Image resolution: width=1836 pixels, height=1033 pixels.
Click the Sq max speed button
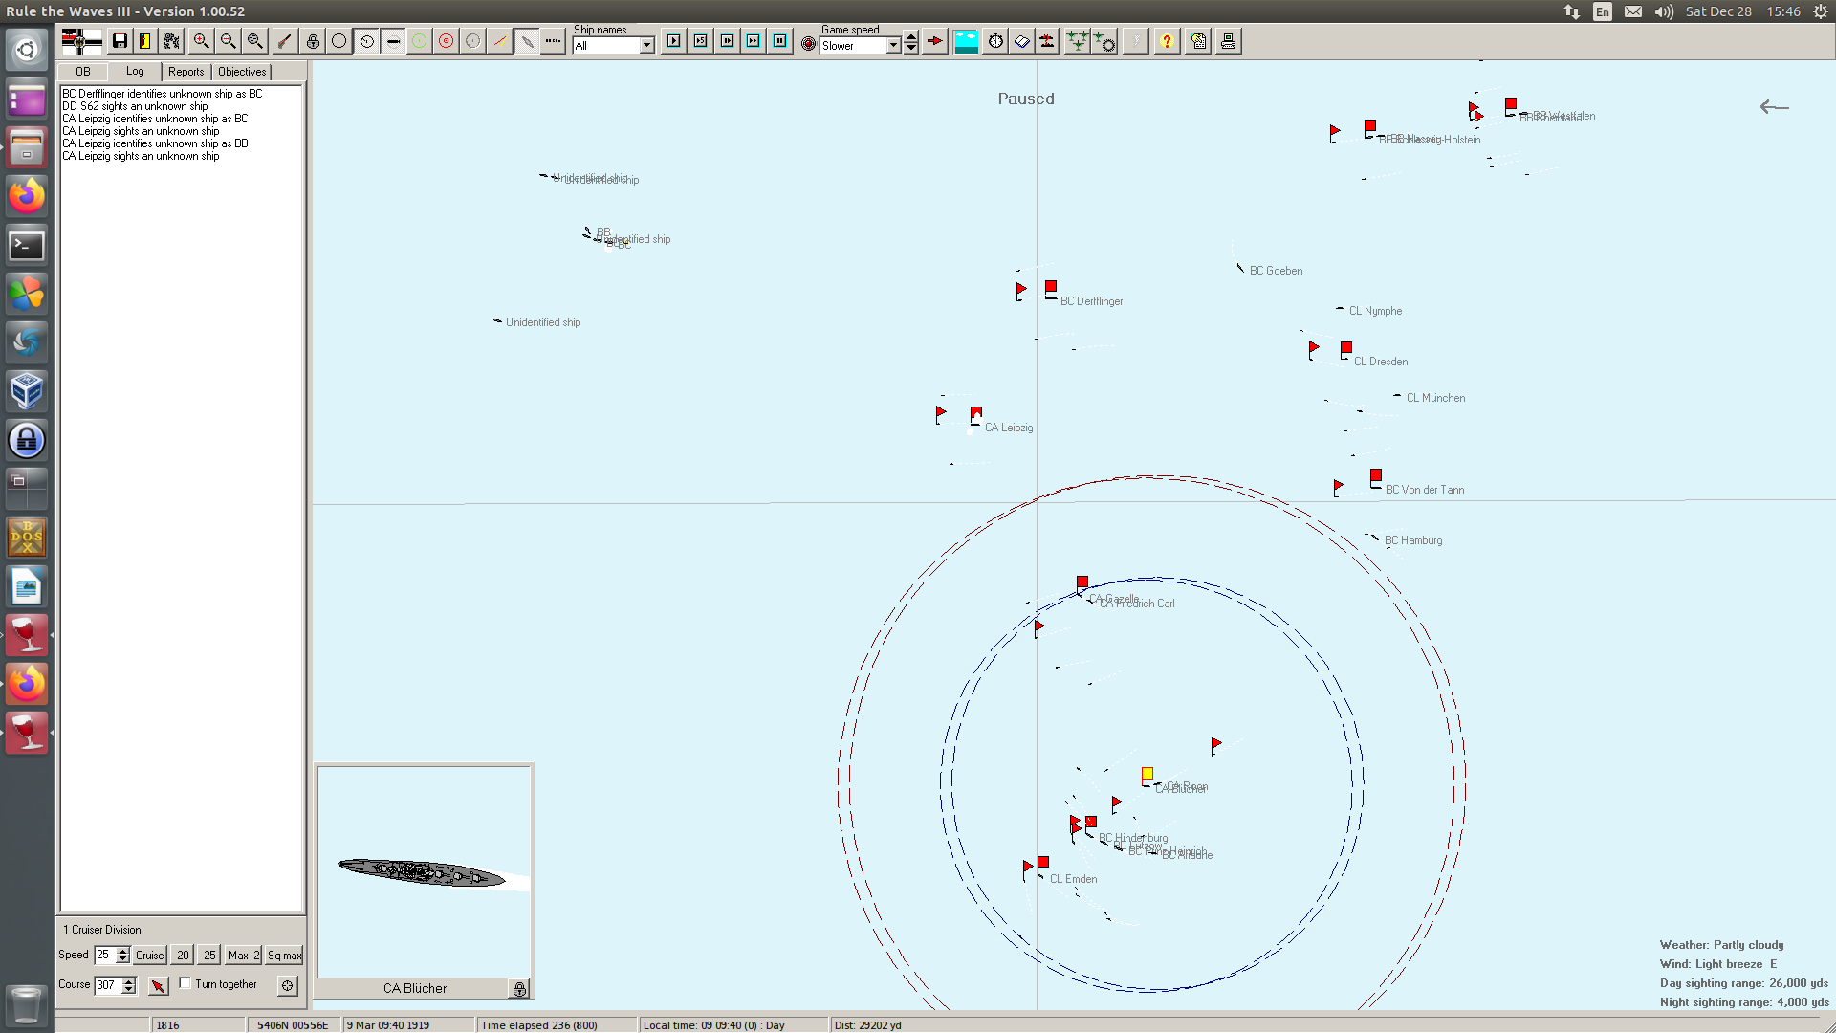tap(284, 956)
